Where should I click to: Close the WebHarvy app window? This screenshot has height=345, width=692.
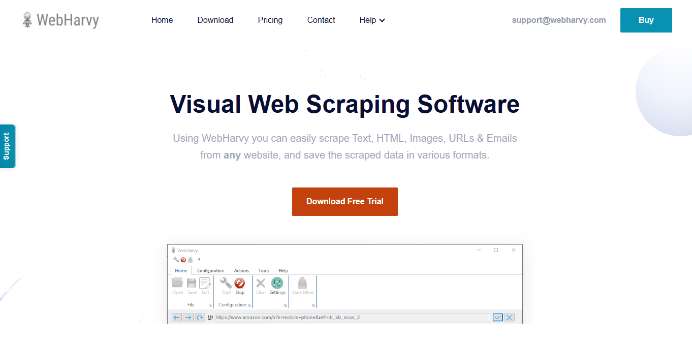[514, 250]
